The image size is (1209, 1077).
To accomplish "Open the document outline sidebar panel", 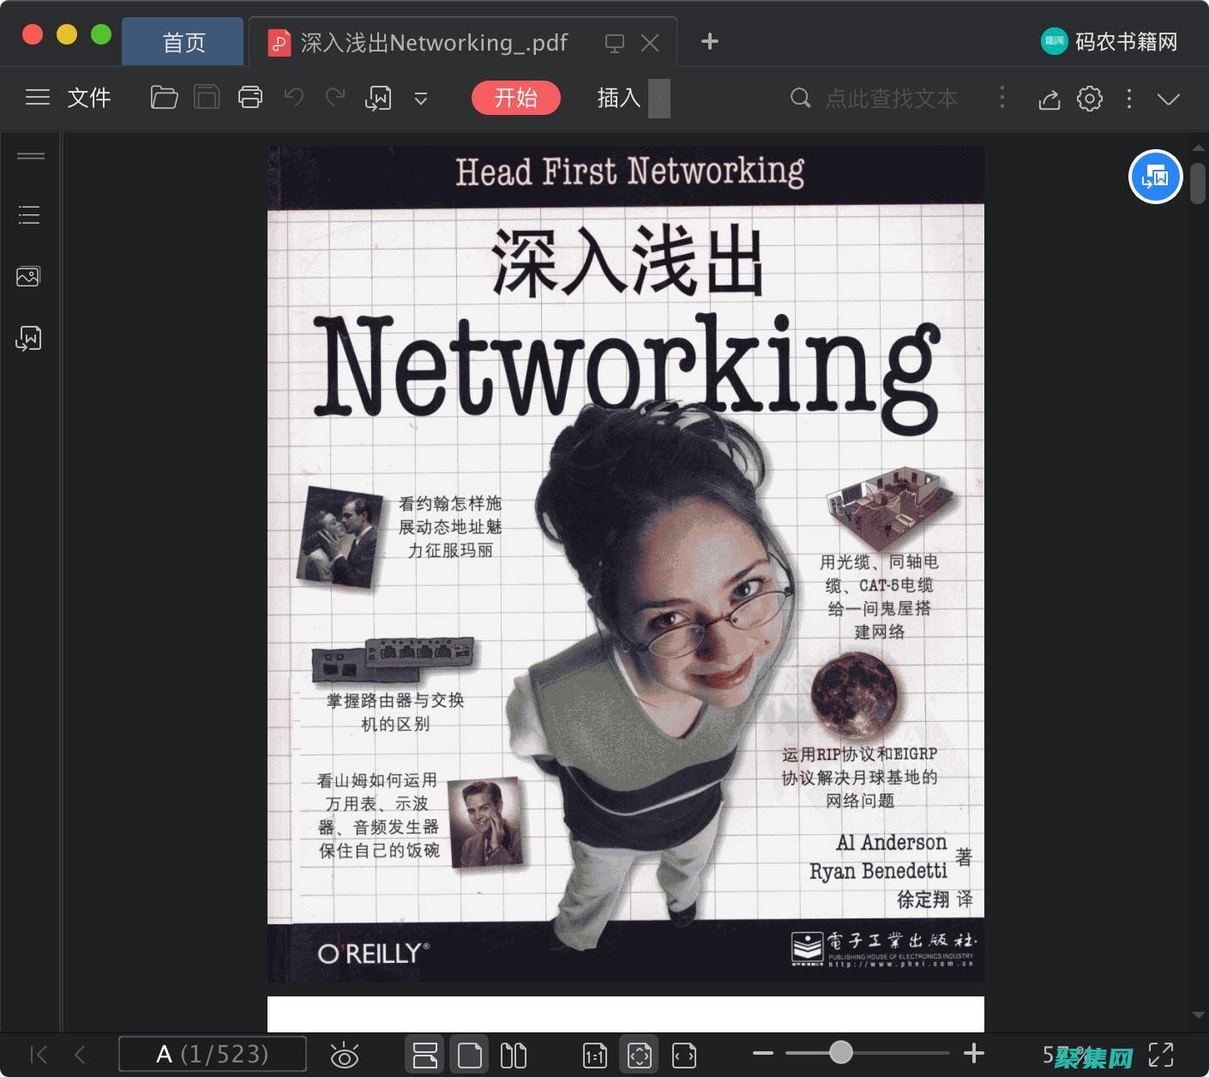I will (28, 214).
